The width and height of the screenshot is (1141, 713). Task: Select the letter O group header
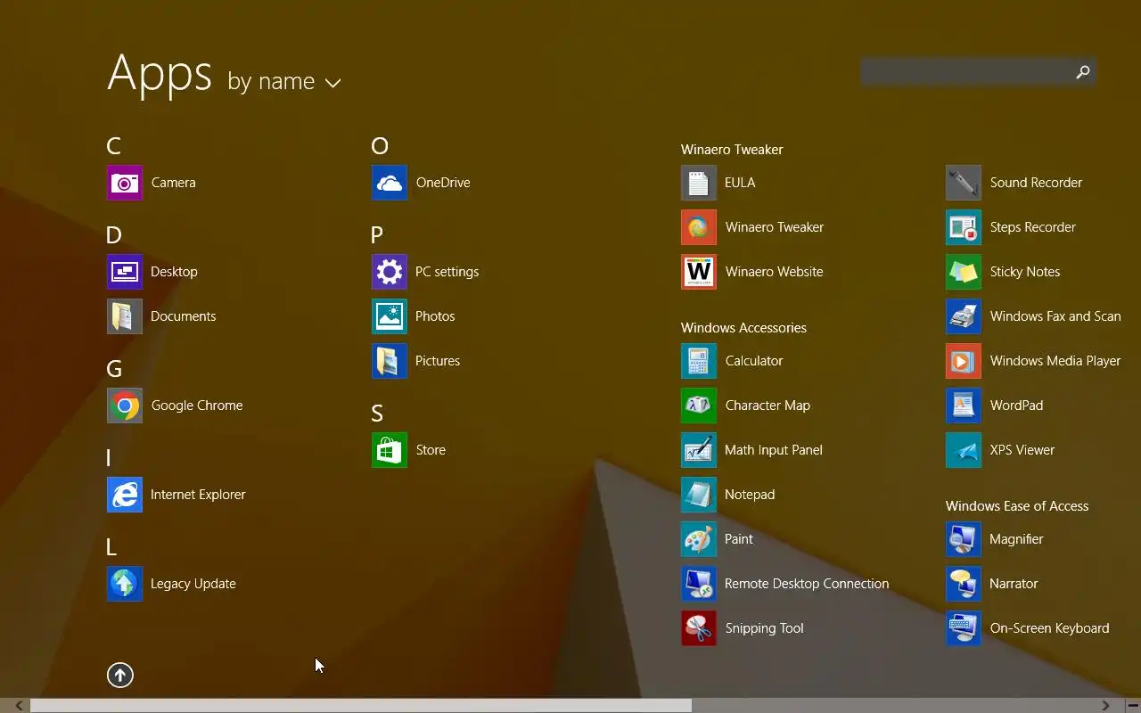click(x=380, y=146)
